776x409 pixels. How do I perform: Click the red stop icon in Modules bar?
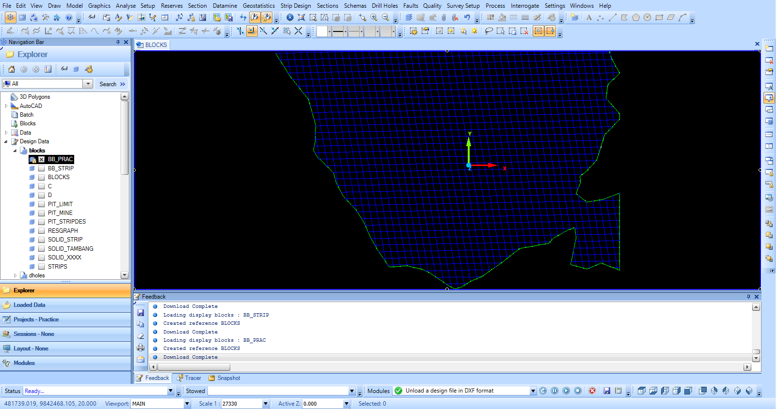(x=592, y=391)
